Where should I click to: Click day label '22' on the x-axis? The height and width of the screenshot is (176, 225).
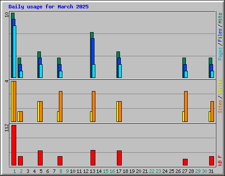(152, 171)
